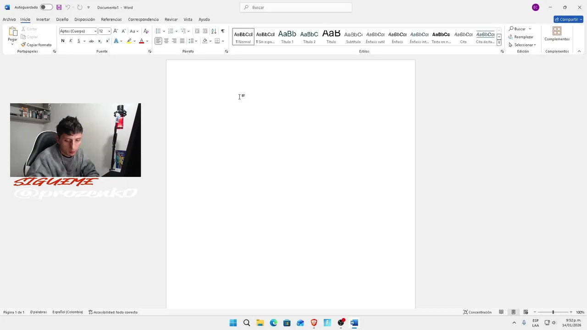This screenshot has width=587, height=330.
Task: Toggle Autoguardado switch
Action: (x=46, y=7)
